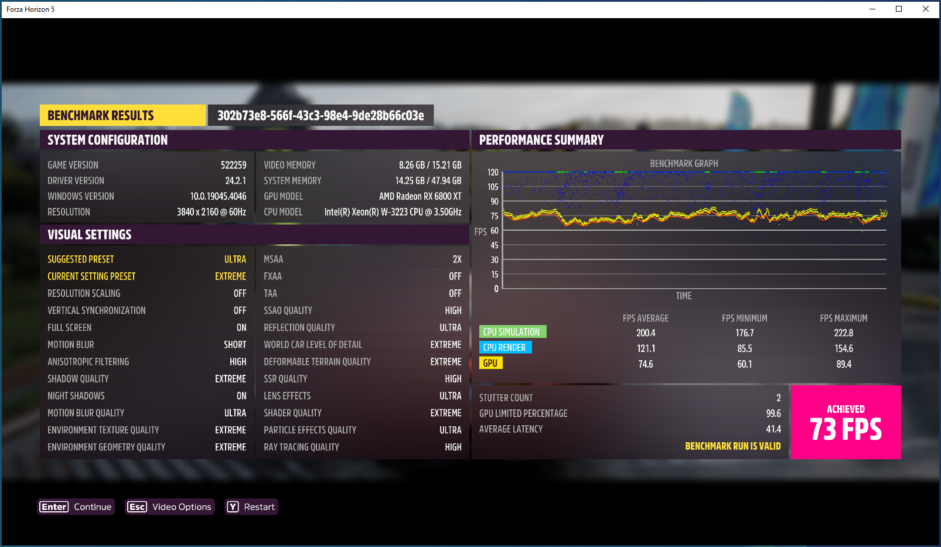This screenshot has height=547, width=941.
Task: Click the Shader Quality row
Action: pyautogui.click(x=363, y=413)
